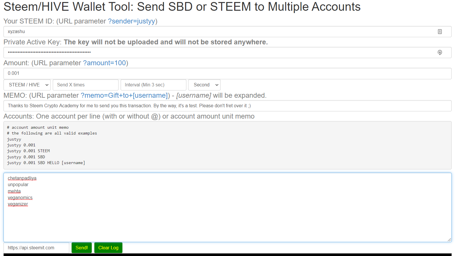Click the chetanpadliya entry in accounts list

tap(22, 178)
